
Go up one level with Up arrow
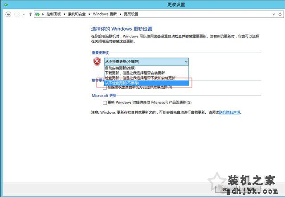tap(30, 14)
